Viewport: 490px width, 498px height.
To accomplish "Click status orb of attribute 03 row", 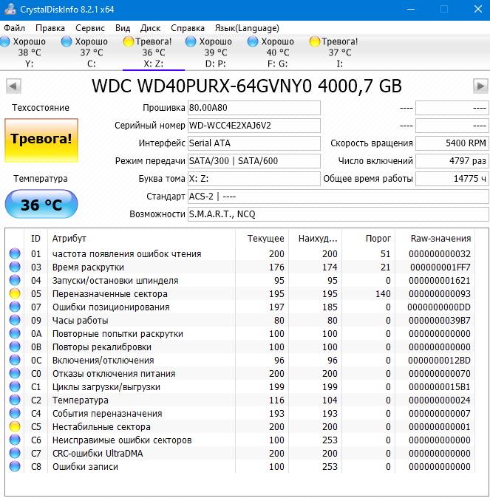I will (15, 267).
